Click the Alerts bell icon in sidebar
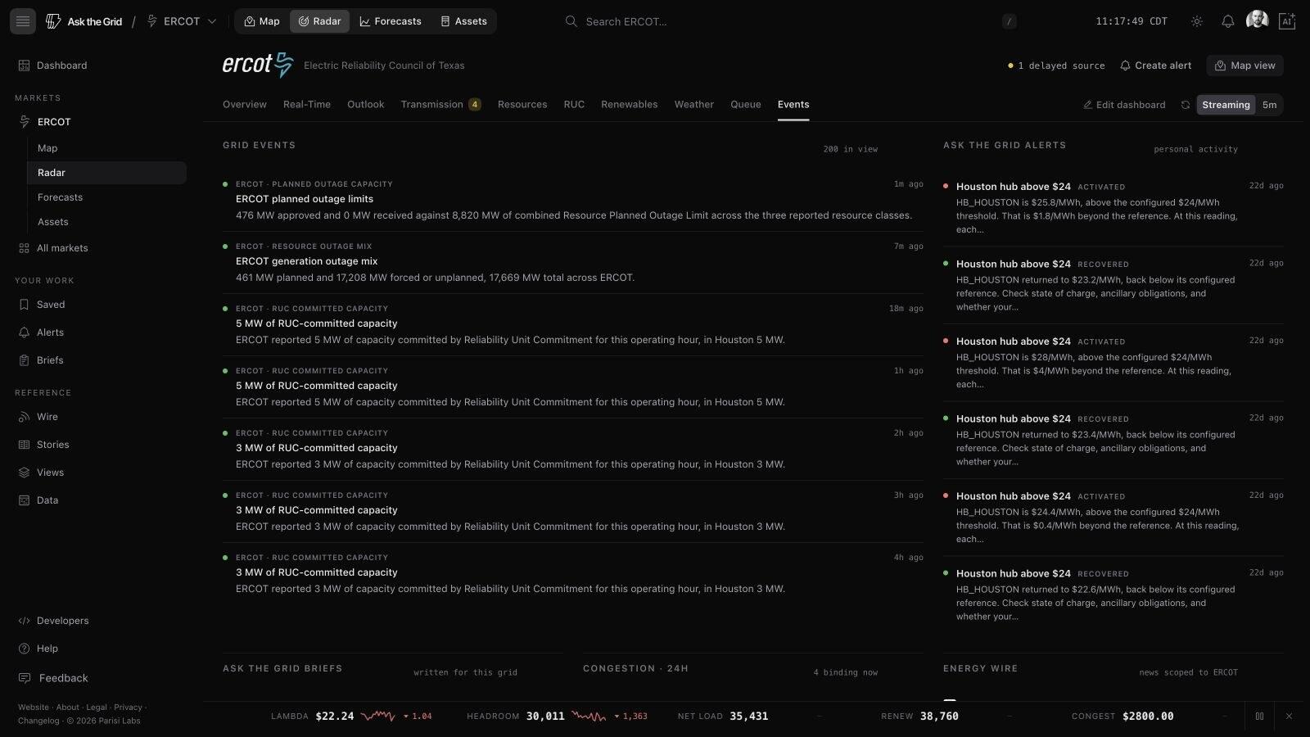 coord(24,332)
